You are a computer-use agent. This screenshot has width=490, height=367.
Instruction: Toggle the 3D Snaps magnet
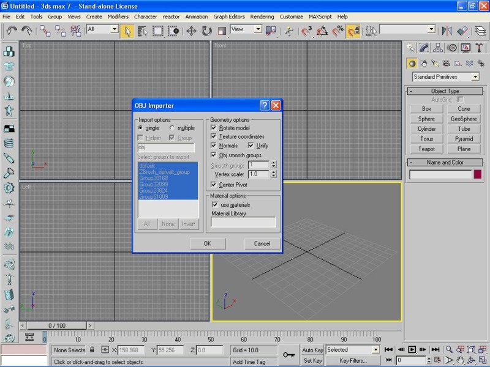(307, 31)
